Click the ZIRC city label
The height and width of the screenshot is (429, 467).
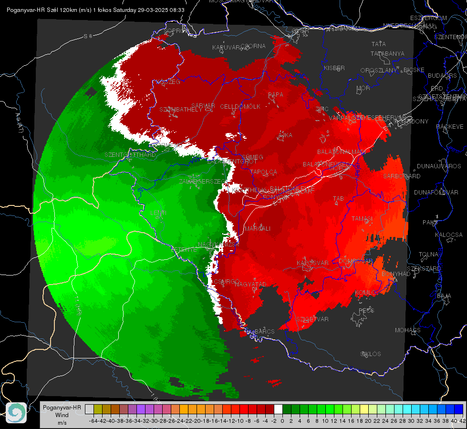pyautogui.click(x=322, y=109)
